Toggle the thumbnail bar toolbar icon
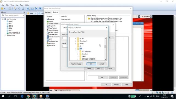The image size is (176, 99). (32, 9)
